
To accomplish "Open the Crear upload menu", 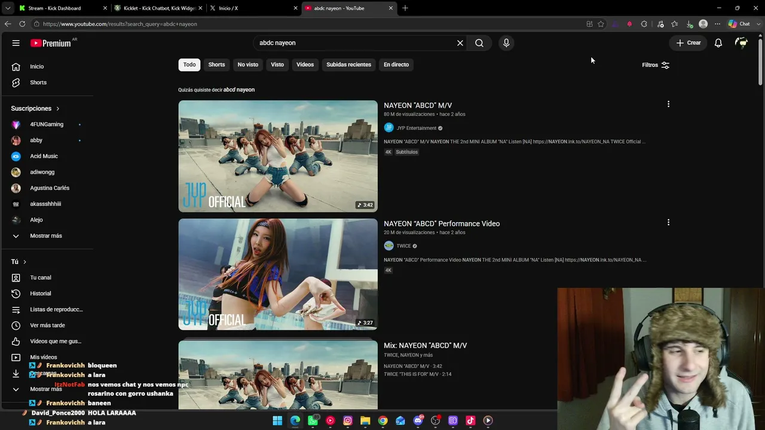I will click(688, 43).
